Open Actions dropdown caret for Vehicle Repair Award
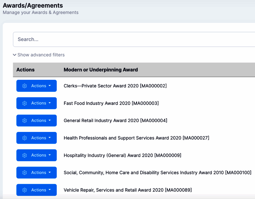 50,190
